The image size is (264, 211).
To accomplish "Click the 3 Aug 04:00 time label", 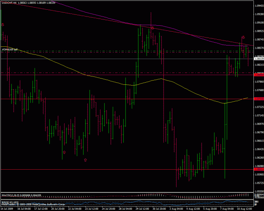I will click(x=176, y=209).
